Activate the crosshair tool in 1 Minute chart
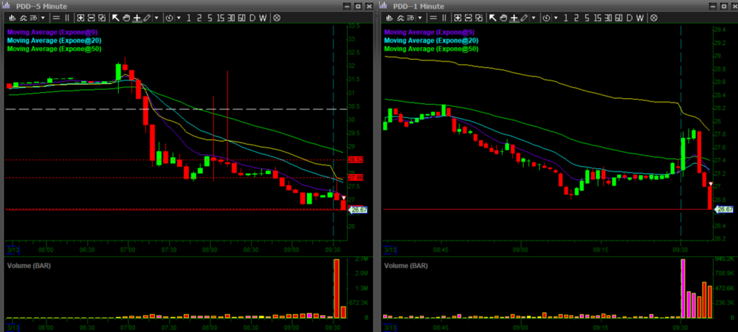738x332 pixels. coord(514,17)
